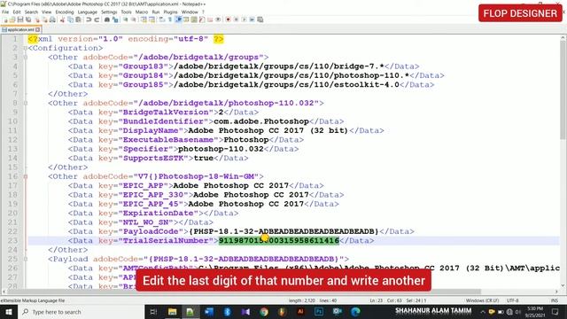
Task: Toggle word wrap in toolbar
Action: [x=161, y=19]
